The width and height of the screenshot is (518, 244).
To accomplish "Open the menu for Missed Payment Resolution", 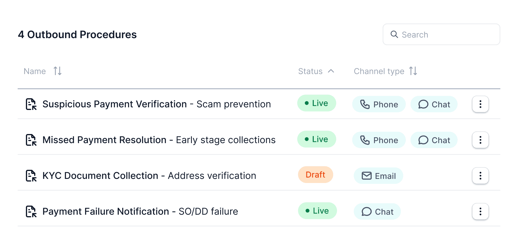I will click(x=480, y=140).
